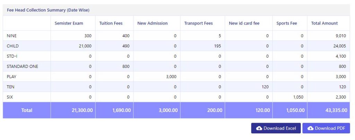355x140 pixels.
Task: Click the Fee Head Collection Summary title
Action: point(48,10)
